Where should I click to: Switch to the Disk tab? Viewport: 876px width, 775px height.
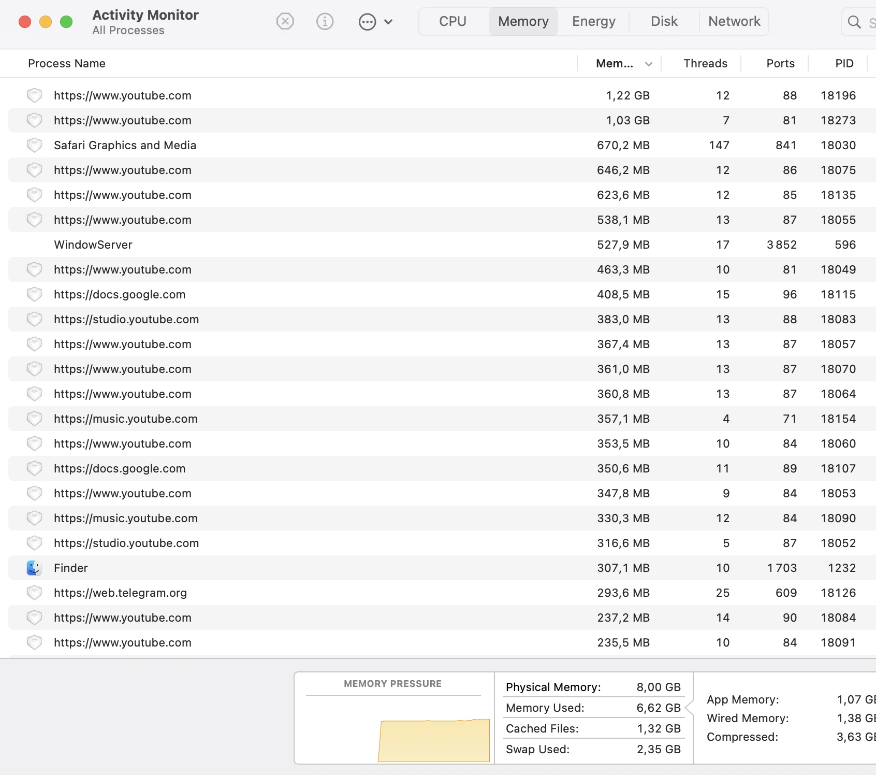coord(664,22)
